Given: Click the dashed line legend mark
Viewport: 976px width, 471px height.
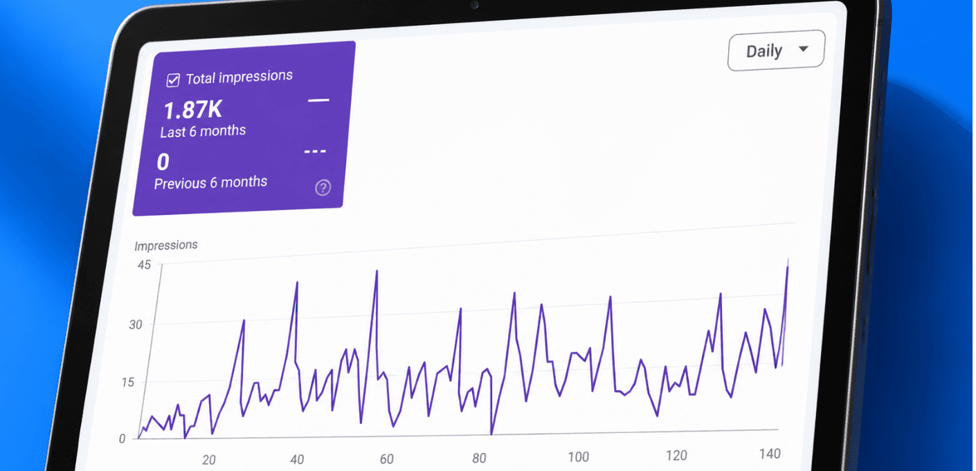Looking at the screenshot, I should pyautogui.click(x=315, y=151).
